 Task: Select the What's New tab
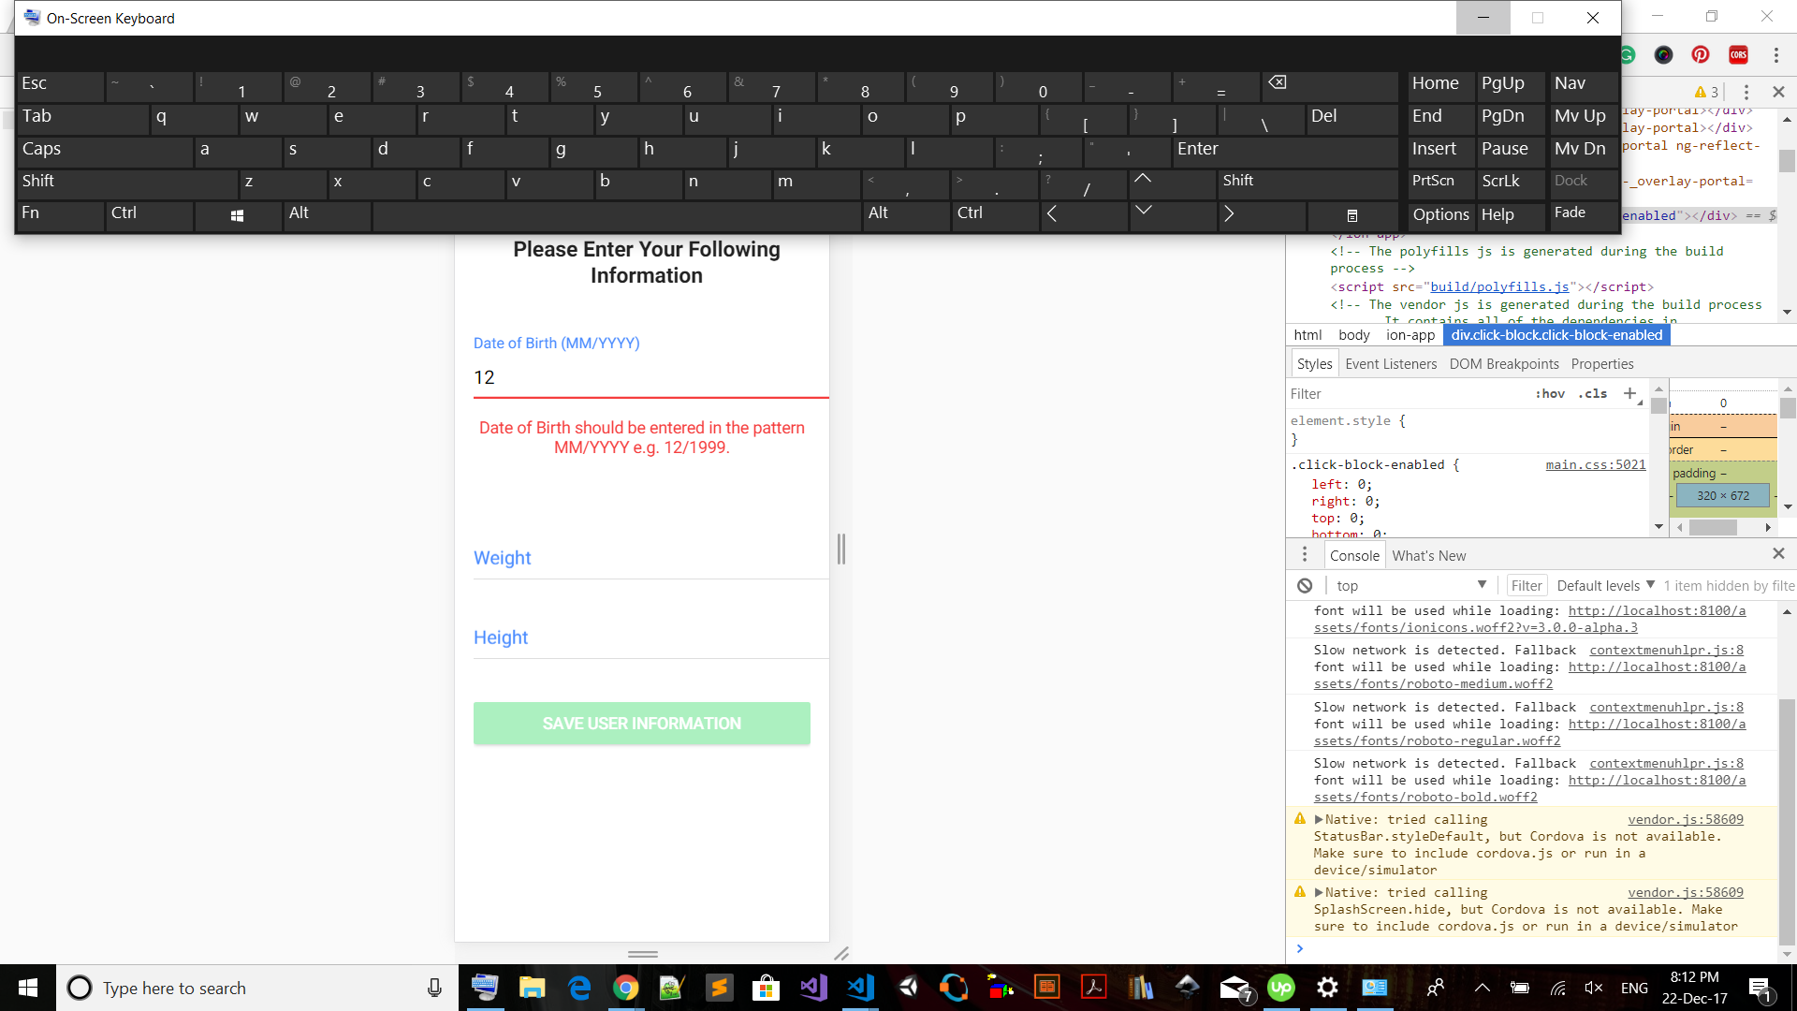(1428, 555)
